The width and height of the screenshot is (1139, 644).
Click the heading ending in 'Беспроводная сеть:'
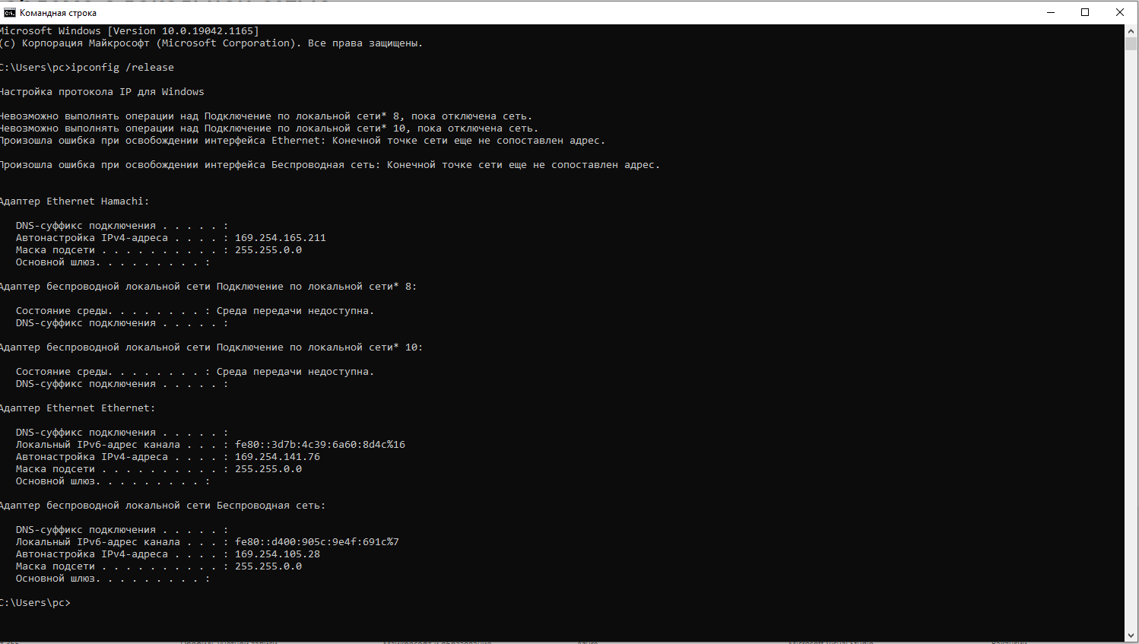coord(162,506)
